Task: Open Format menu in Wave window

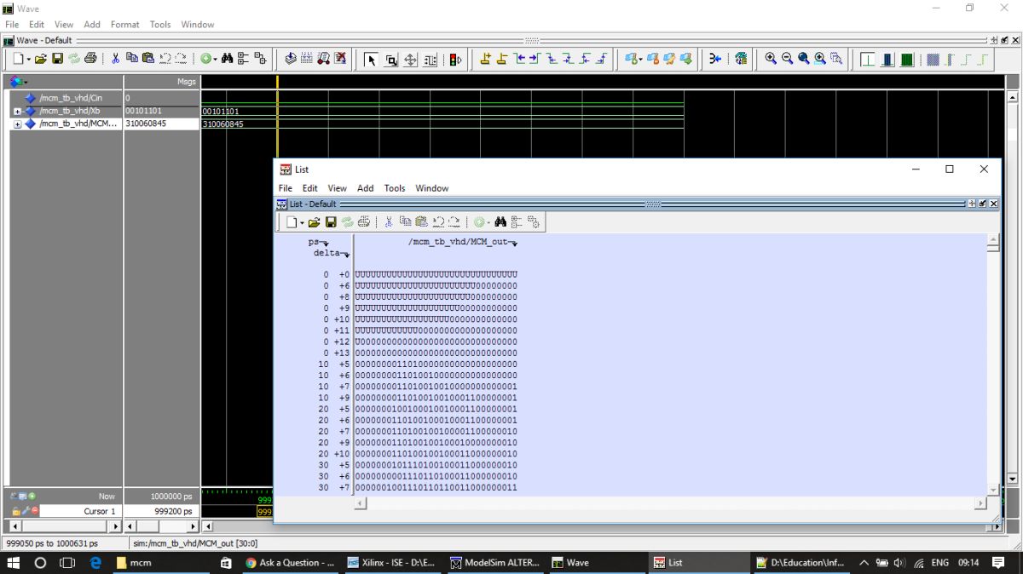Action: 124,25
